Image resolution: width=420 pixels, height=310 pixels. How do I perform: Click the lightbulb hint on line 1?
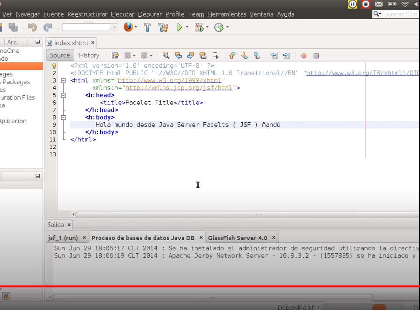click(x=54, y=65)
